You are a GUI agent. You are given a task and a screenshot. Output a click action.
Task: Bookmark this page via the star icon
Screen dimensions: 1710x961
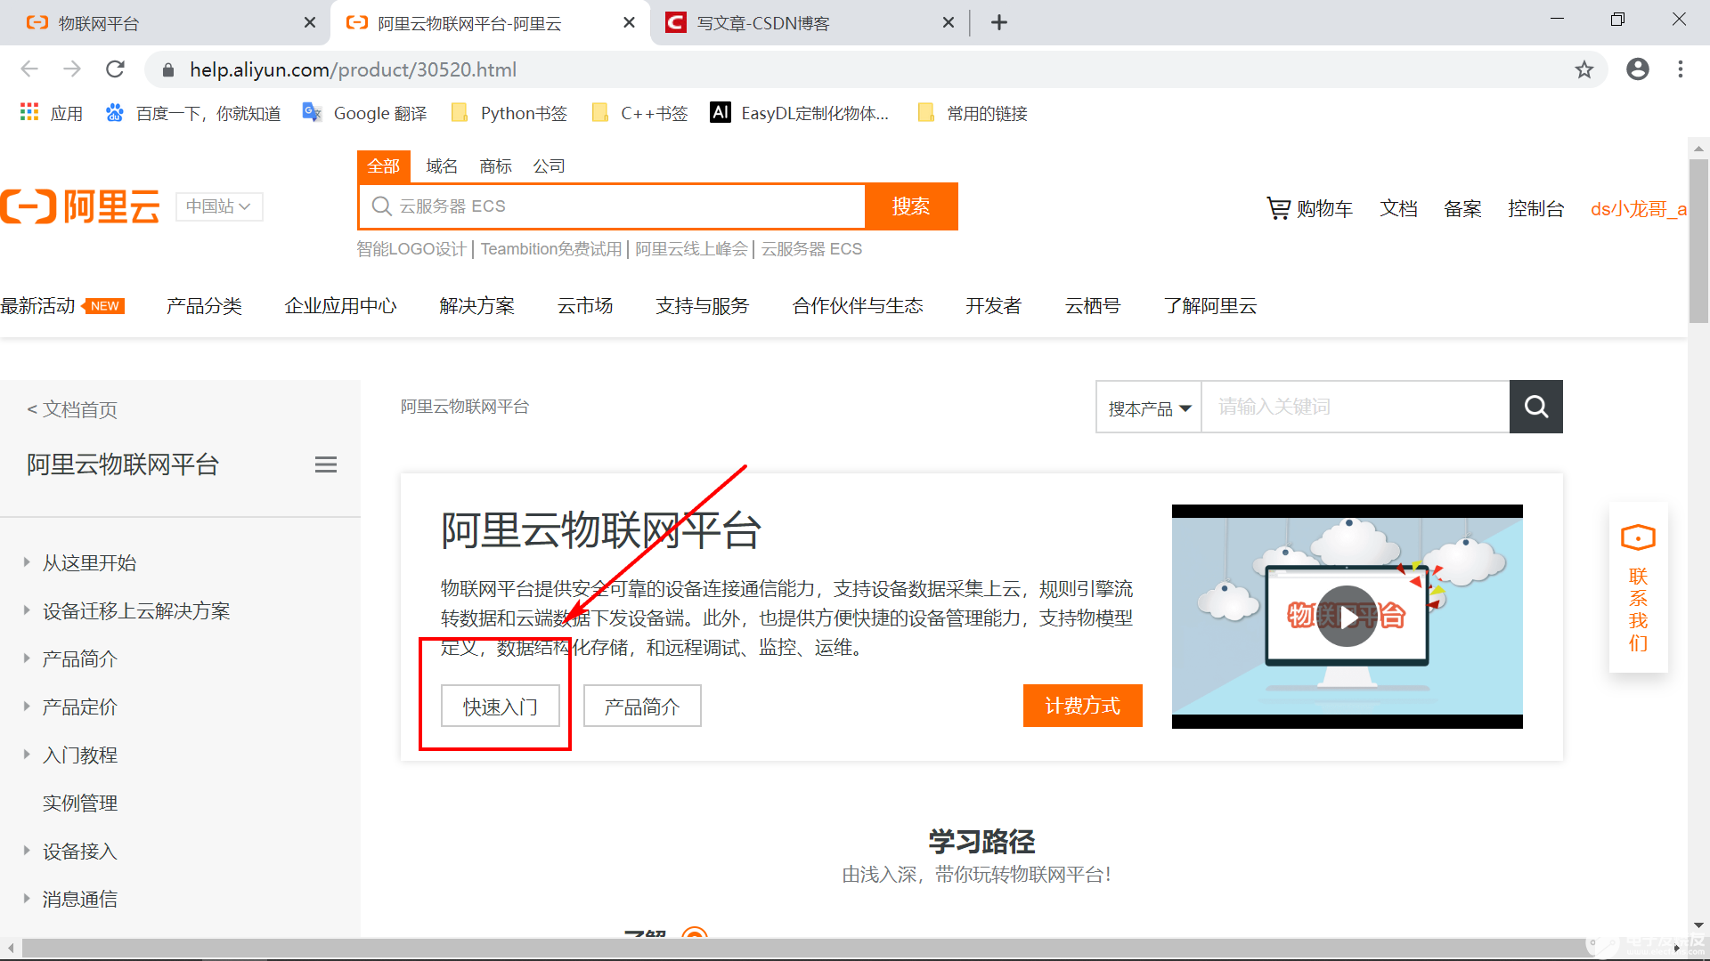click(x=1584, y=69)
